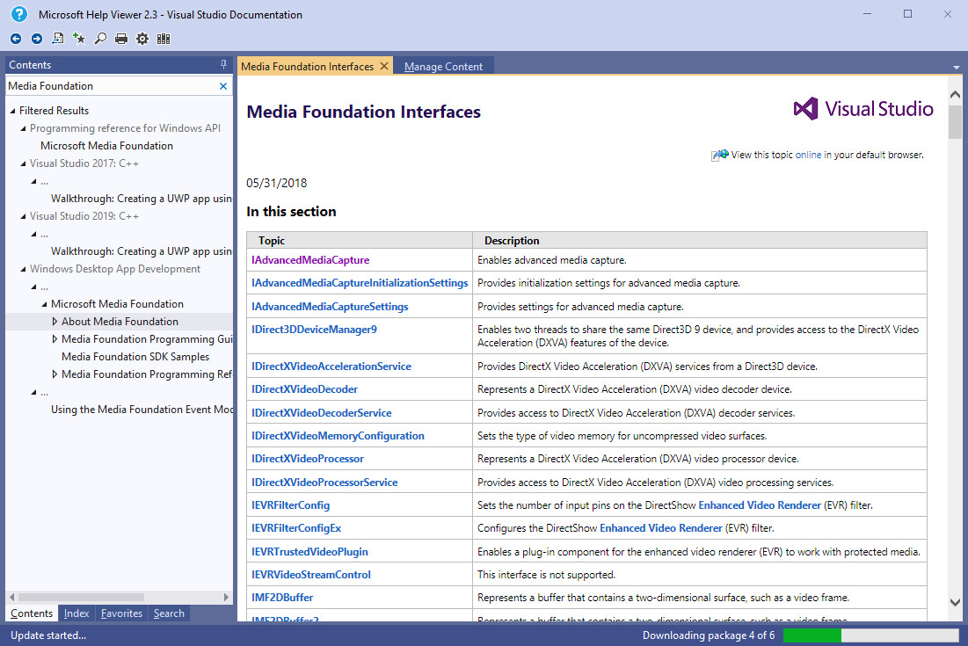Viewport: 968px width, 646px height.
Task: Open Manage Content books icon in toolbar
Action: coord(164,39)
